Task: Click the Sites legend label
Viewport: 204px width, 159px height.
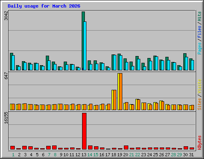Action: pos(200,104)
